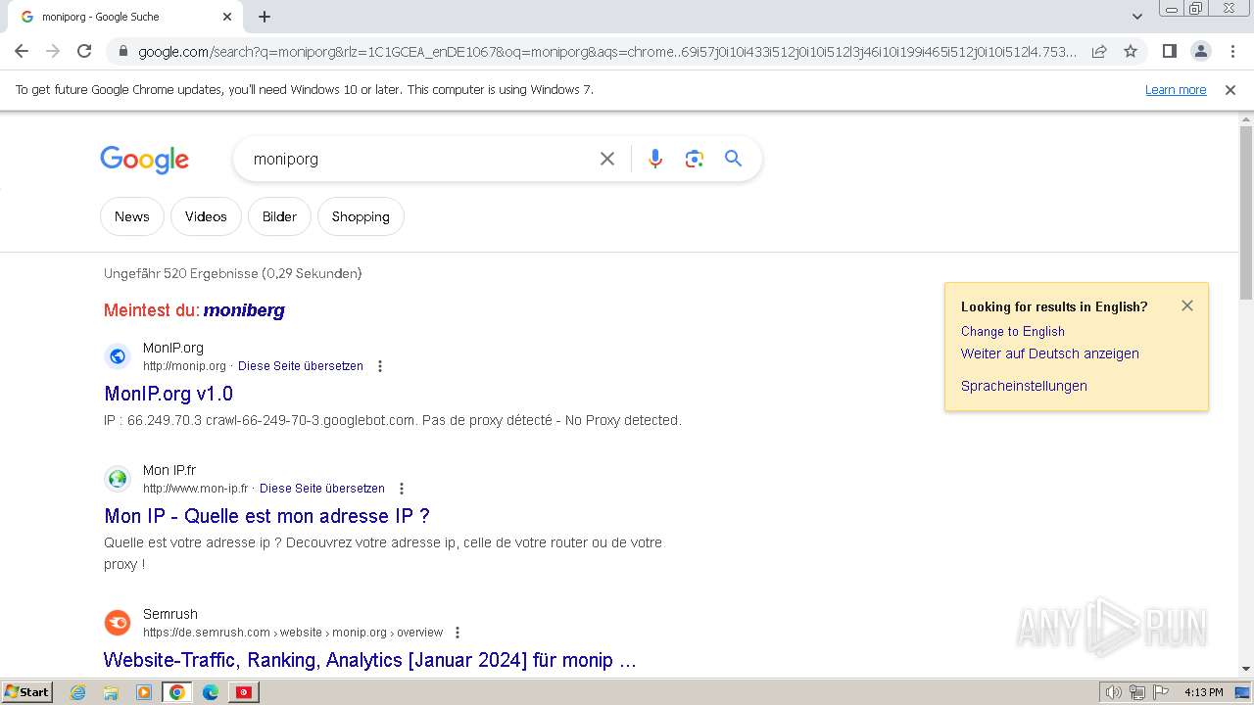Go to Google homepage logo
The image size is (1254, 705).
pos(144,160)
